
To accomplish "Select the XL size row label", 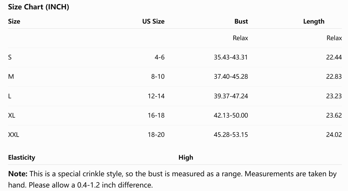I will pos(12,115).
